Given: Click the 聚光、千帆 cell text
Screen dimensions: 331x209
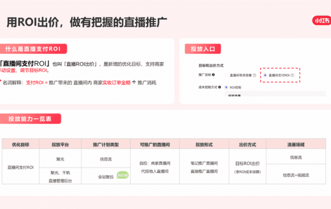Looking at the screenshot, I should (x=60, y=172).
